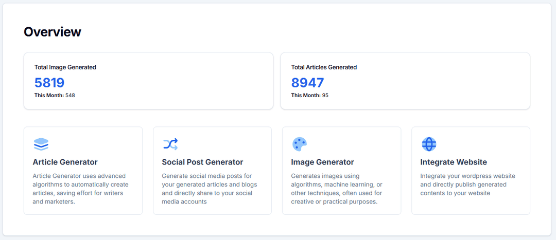Click the Social Post Generator shuffle icon
This screenshot has width=556, height=240.
pyautogui.click(x=170, y=144)
